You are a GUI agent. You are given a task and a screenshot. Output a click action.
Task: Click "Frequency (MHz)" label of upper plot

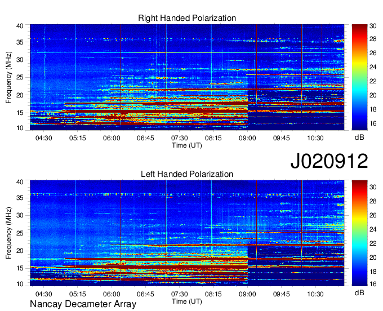tap(8, 77)
